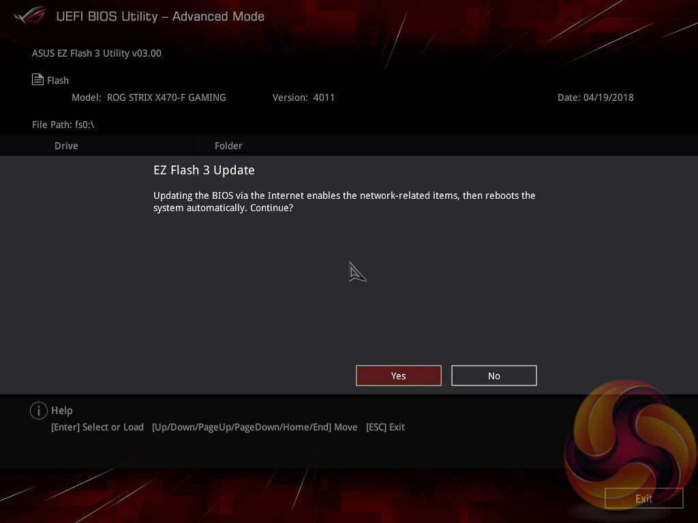Click the Version 4011 text
The width and height of the screenshot is (698, 523).
(x=303, y=97)
